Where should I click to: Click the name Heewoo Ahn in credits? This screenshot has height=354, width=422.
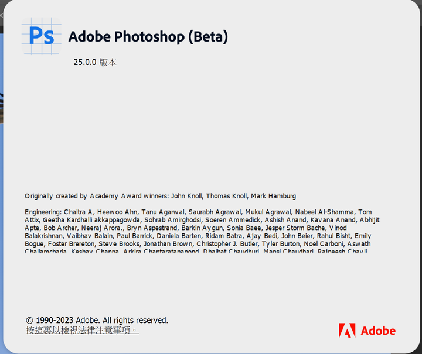(x=117, y=212)
